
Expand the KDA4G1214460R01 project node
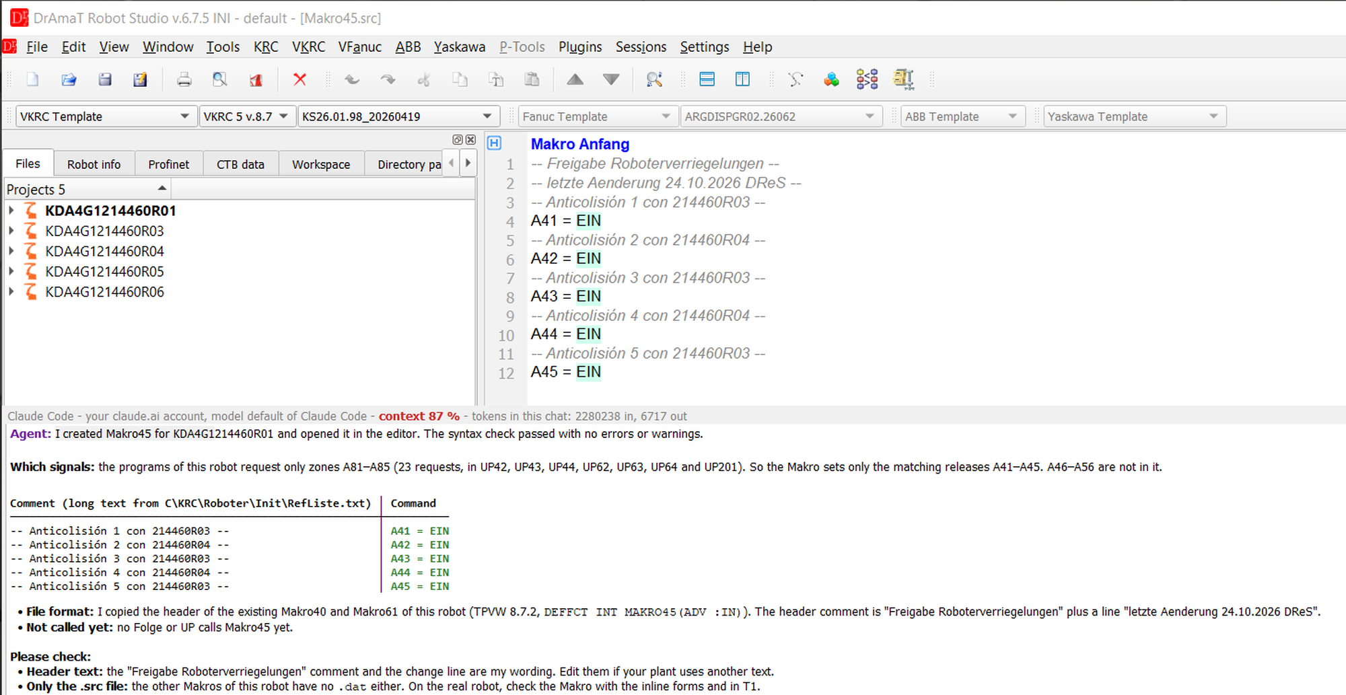point(11,211)
